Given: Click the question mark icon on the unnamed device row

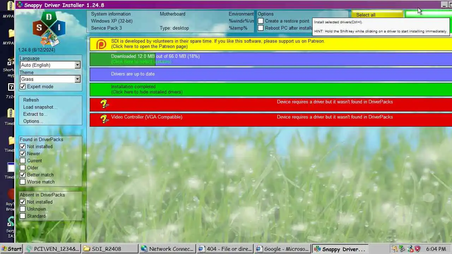Looking at the screenshot, I should tap(104, 104).
